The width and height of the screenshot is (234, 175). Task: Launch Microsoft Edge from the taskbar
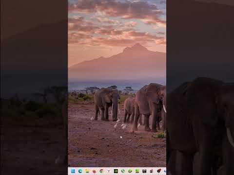(80, 171)
